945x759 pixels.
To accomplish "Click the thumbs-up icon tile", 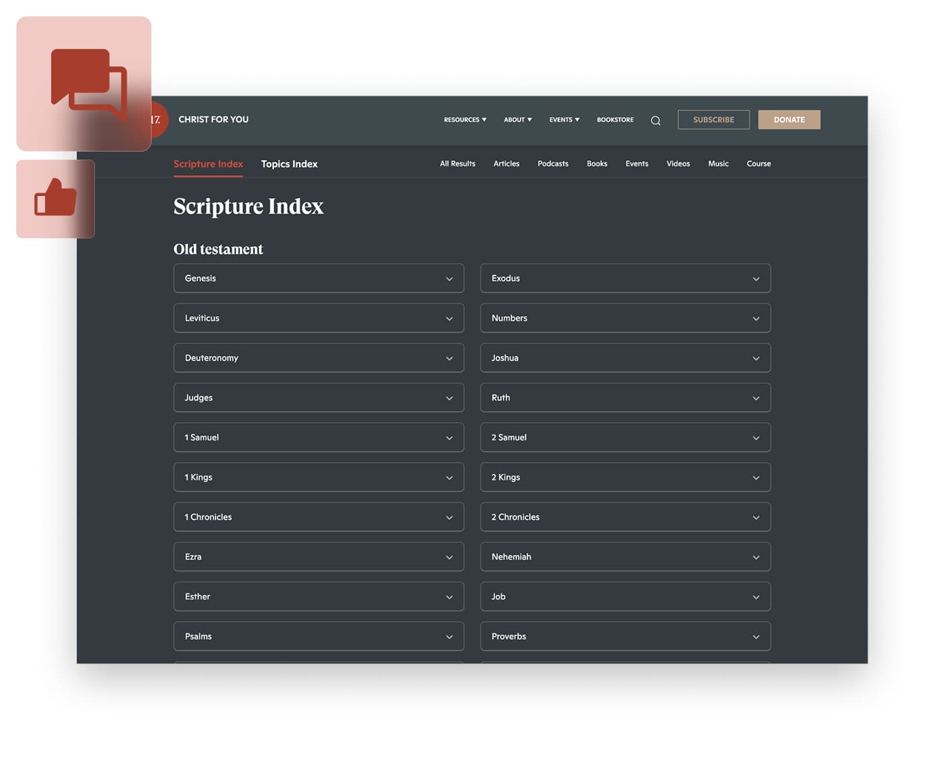I will [x=55, y=199].
